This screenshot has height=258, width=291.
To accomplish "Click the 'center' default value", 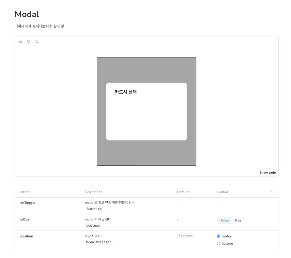I will (186, 236).
